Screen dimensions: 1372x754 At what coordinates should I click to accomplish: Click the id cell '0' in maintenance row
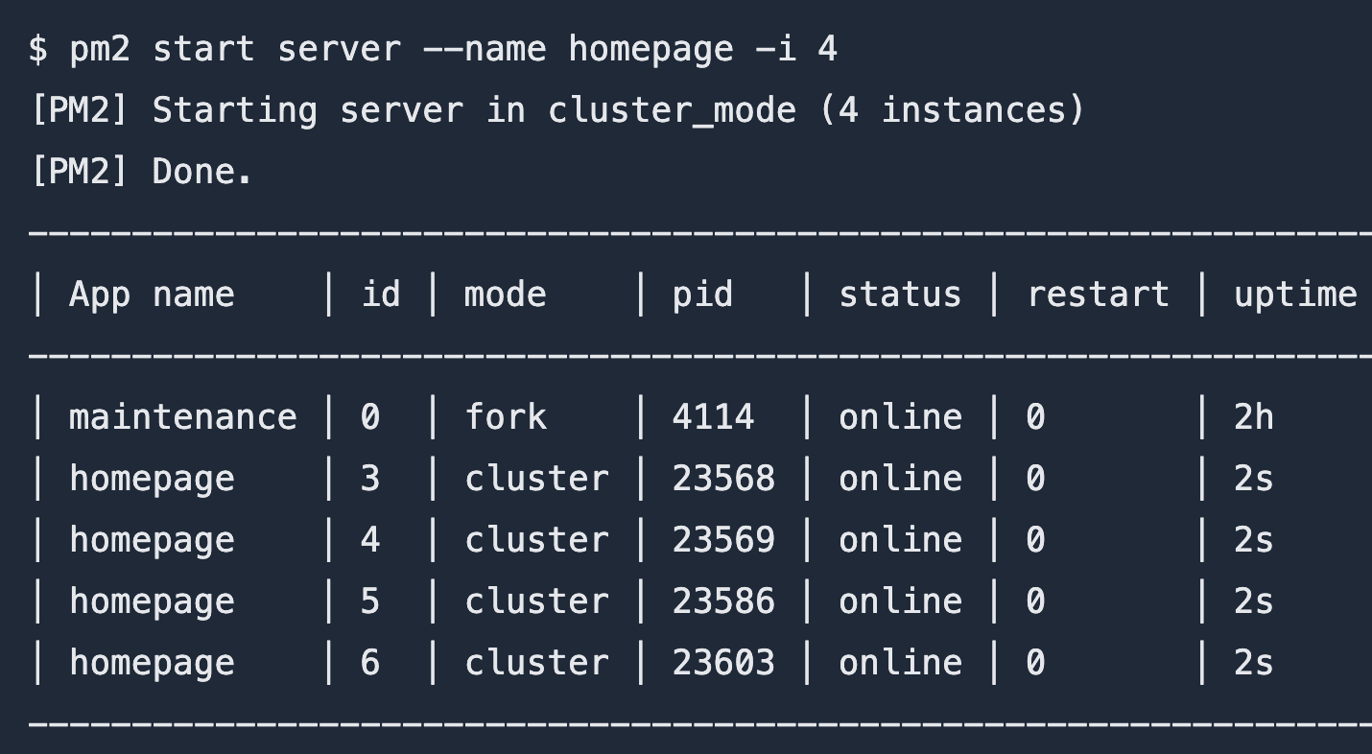point(370,417)
